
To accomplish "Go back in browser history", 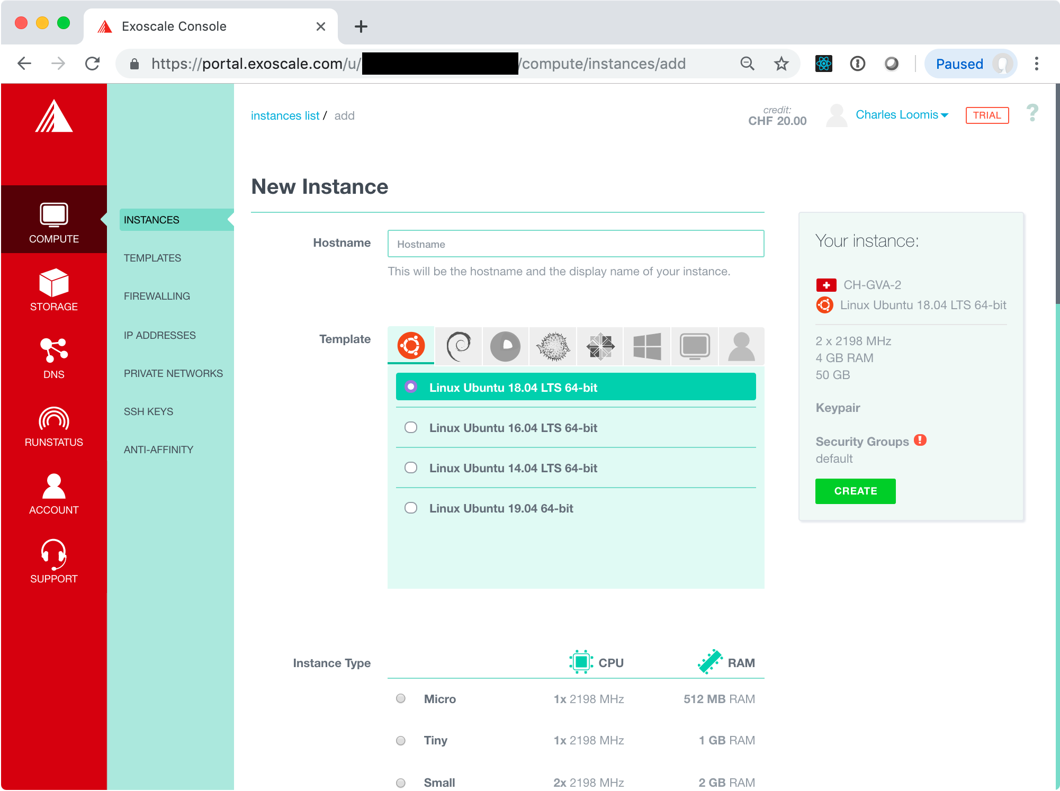I will (x=24, y=64).
